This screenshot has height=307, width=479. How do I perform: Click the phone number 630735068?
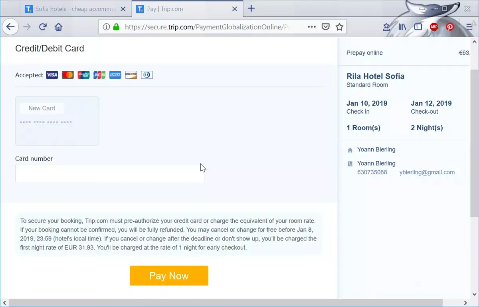pos(372,172)
